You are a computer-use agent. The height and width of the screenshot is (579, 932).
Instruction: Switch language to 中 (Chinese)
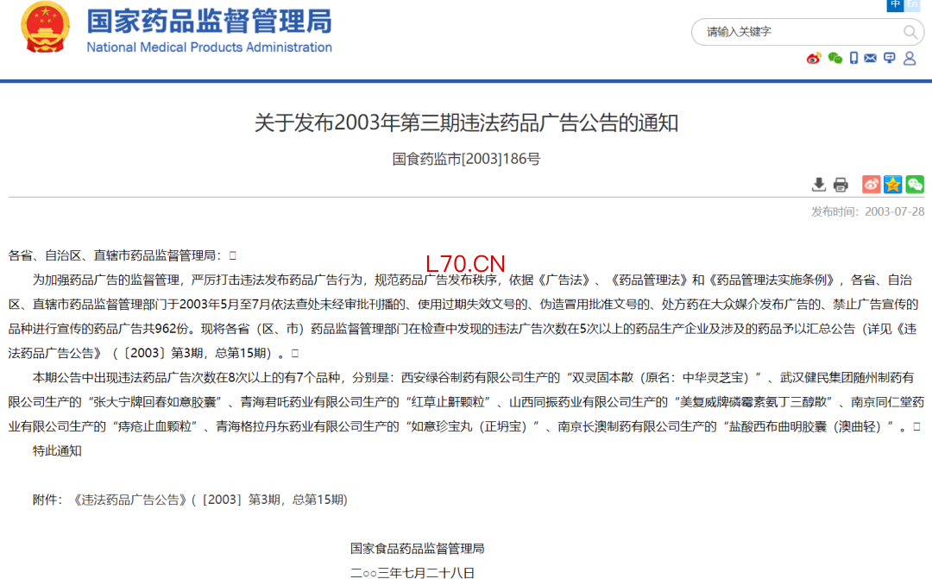pyautogui.click(x=895, y=5)
